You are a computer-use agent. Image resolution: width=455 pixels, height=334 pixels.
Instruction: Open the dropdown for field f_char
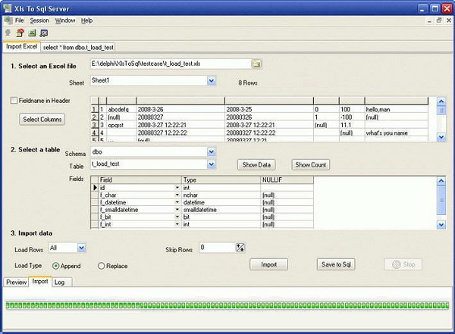[x=177, y=195]
